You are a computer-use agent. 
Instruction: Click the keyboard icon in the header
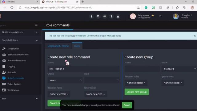point(105,16)
